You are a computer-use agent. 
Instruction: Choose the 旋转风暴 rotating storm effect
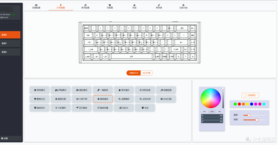coord(103,108)
